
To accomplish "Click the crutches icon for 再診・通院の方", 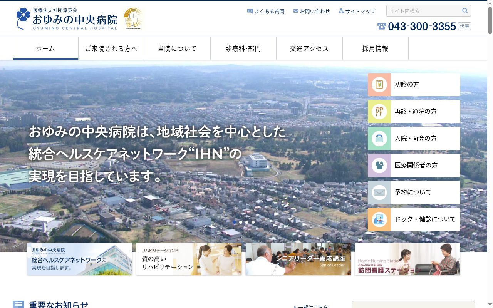I will pos(379,112).
